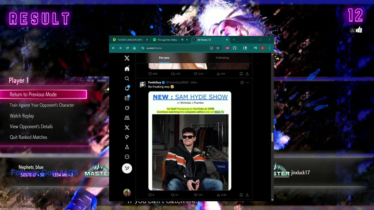Reply to the FeelsGuy post
The image size is (374, 210).
[x=151, y=195]
